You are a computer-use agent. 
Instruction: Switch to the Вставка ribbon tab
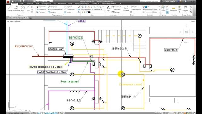point(22,4)
